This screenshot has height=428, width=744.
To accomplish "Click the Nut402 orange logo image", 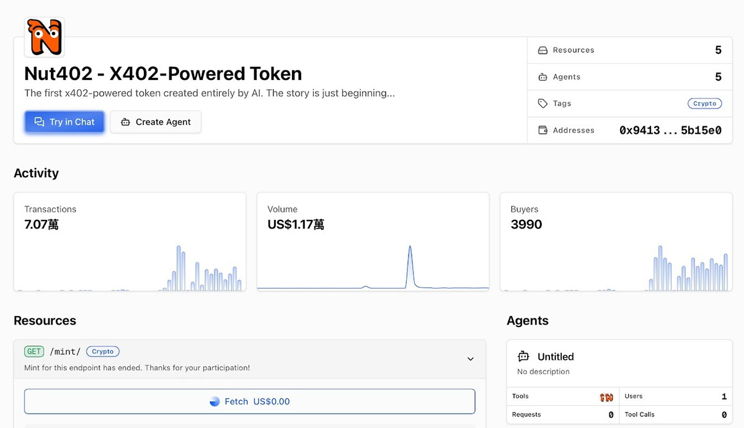I will coord(44,37).
